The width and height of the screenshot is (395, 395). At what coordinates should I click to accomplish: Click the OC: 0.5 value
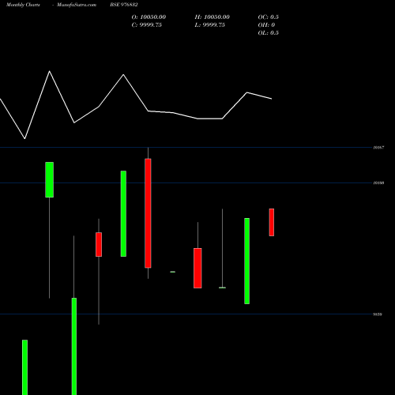tap(269, 17)
